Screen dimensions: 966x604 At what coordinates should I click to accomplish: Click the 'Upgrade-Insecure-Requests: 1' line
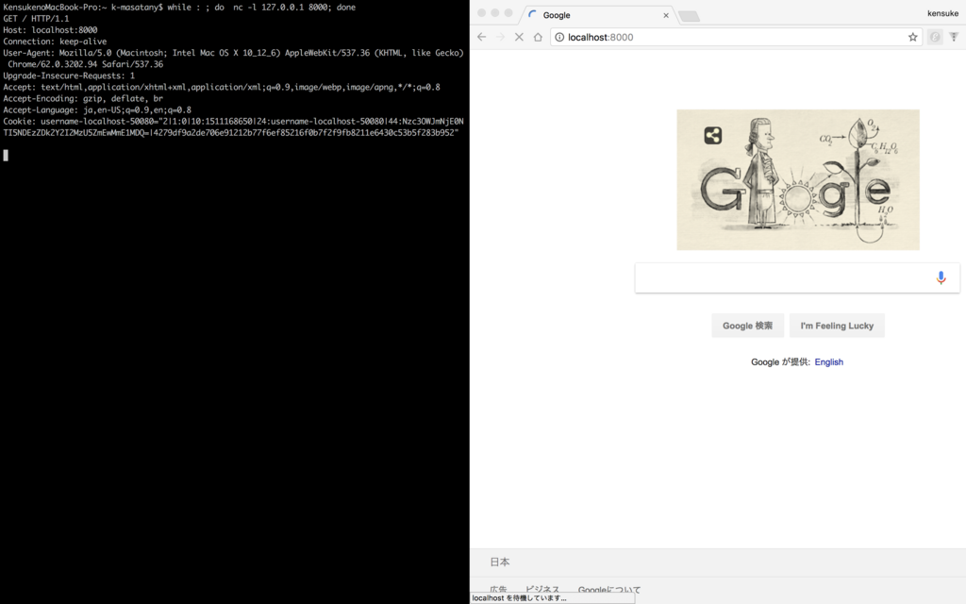pos(68,75)
